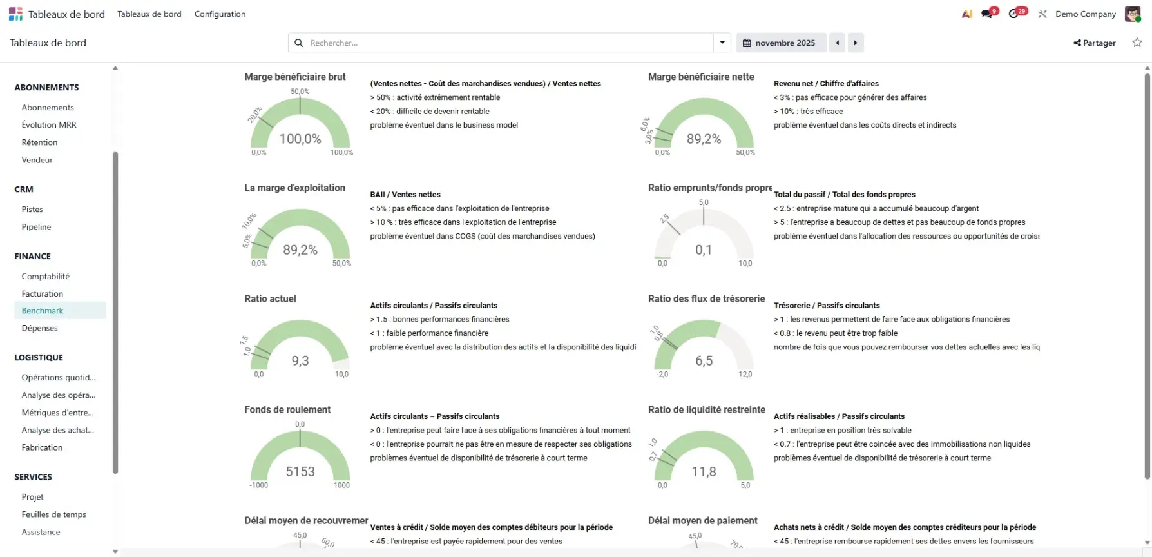The width and height of the screenshot is (1152, 557).
Task: Open the AI assistant icon in top bar
Action: [x=966, y=14]
